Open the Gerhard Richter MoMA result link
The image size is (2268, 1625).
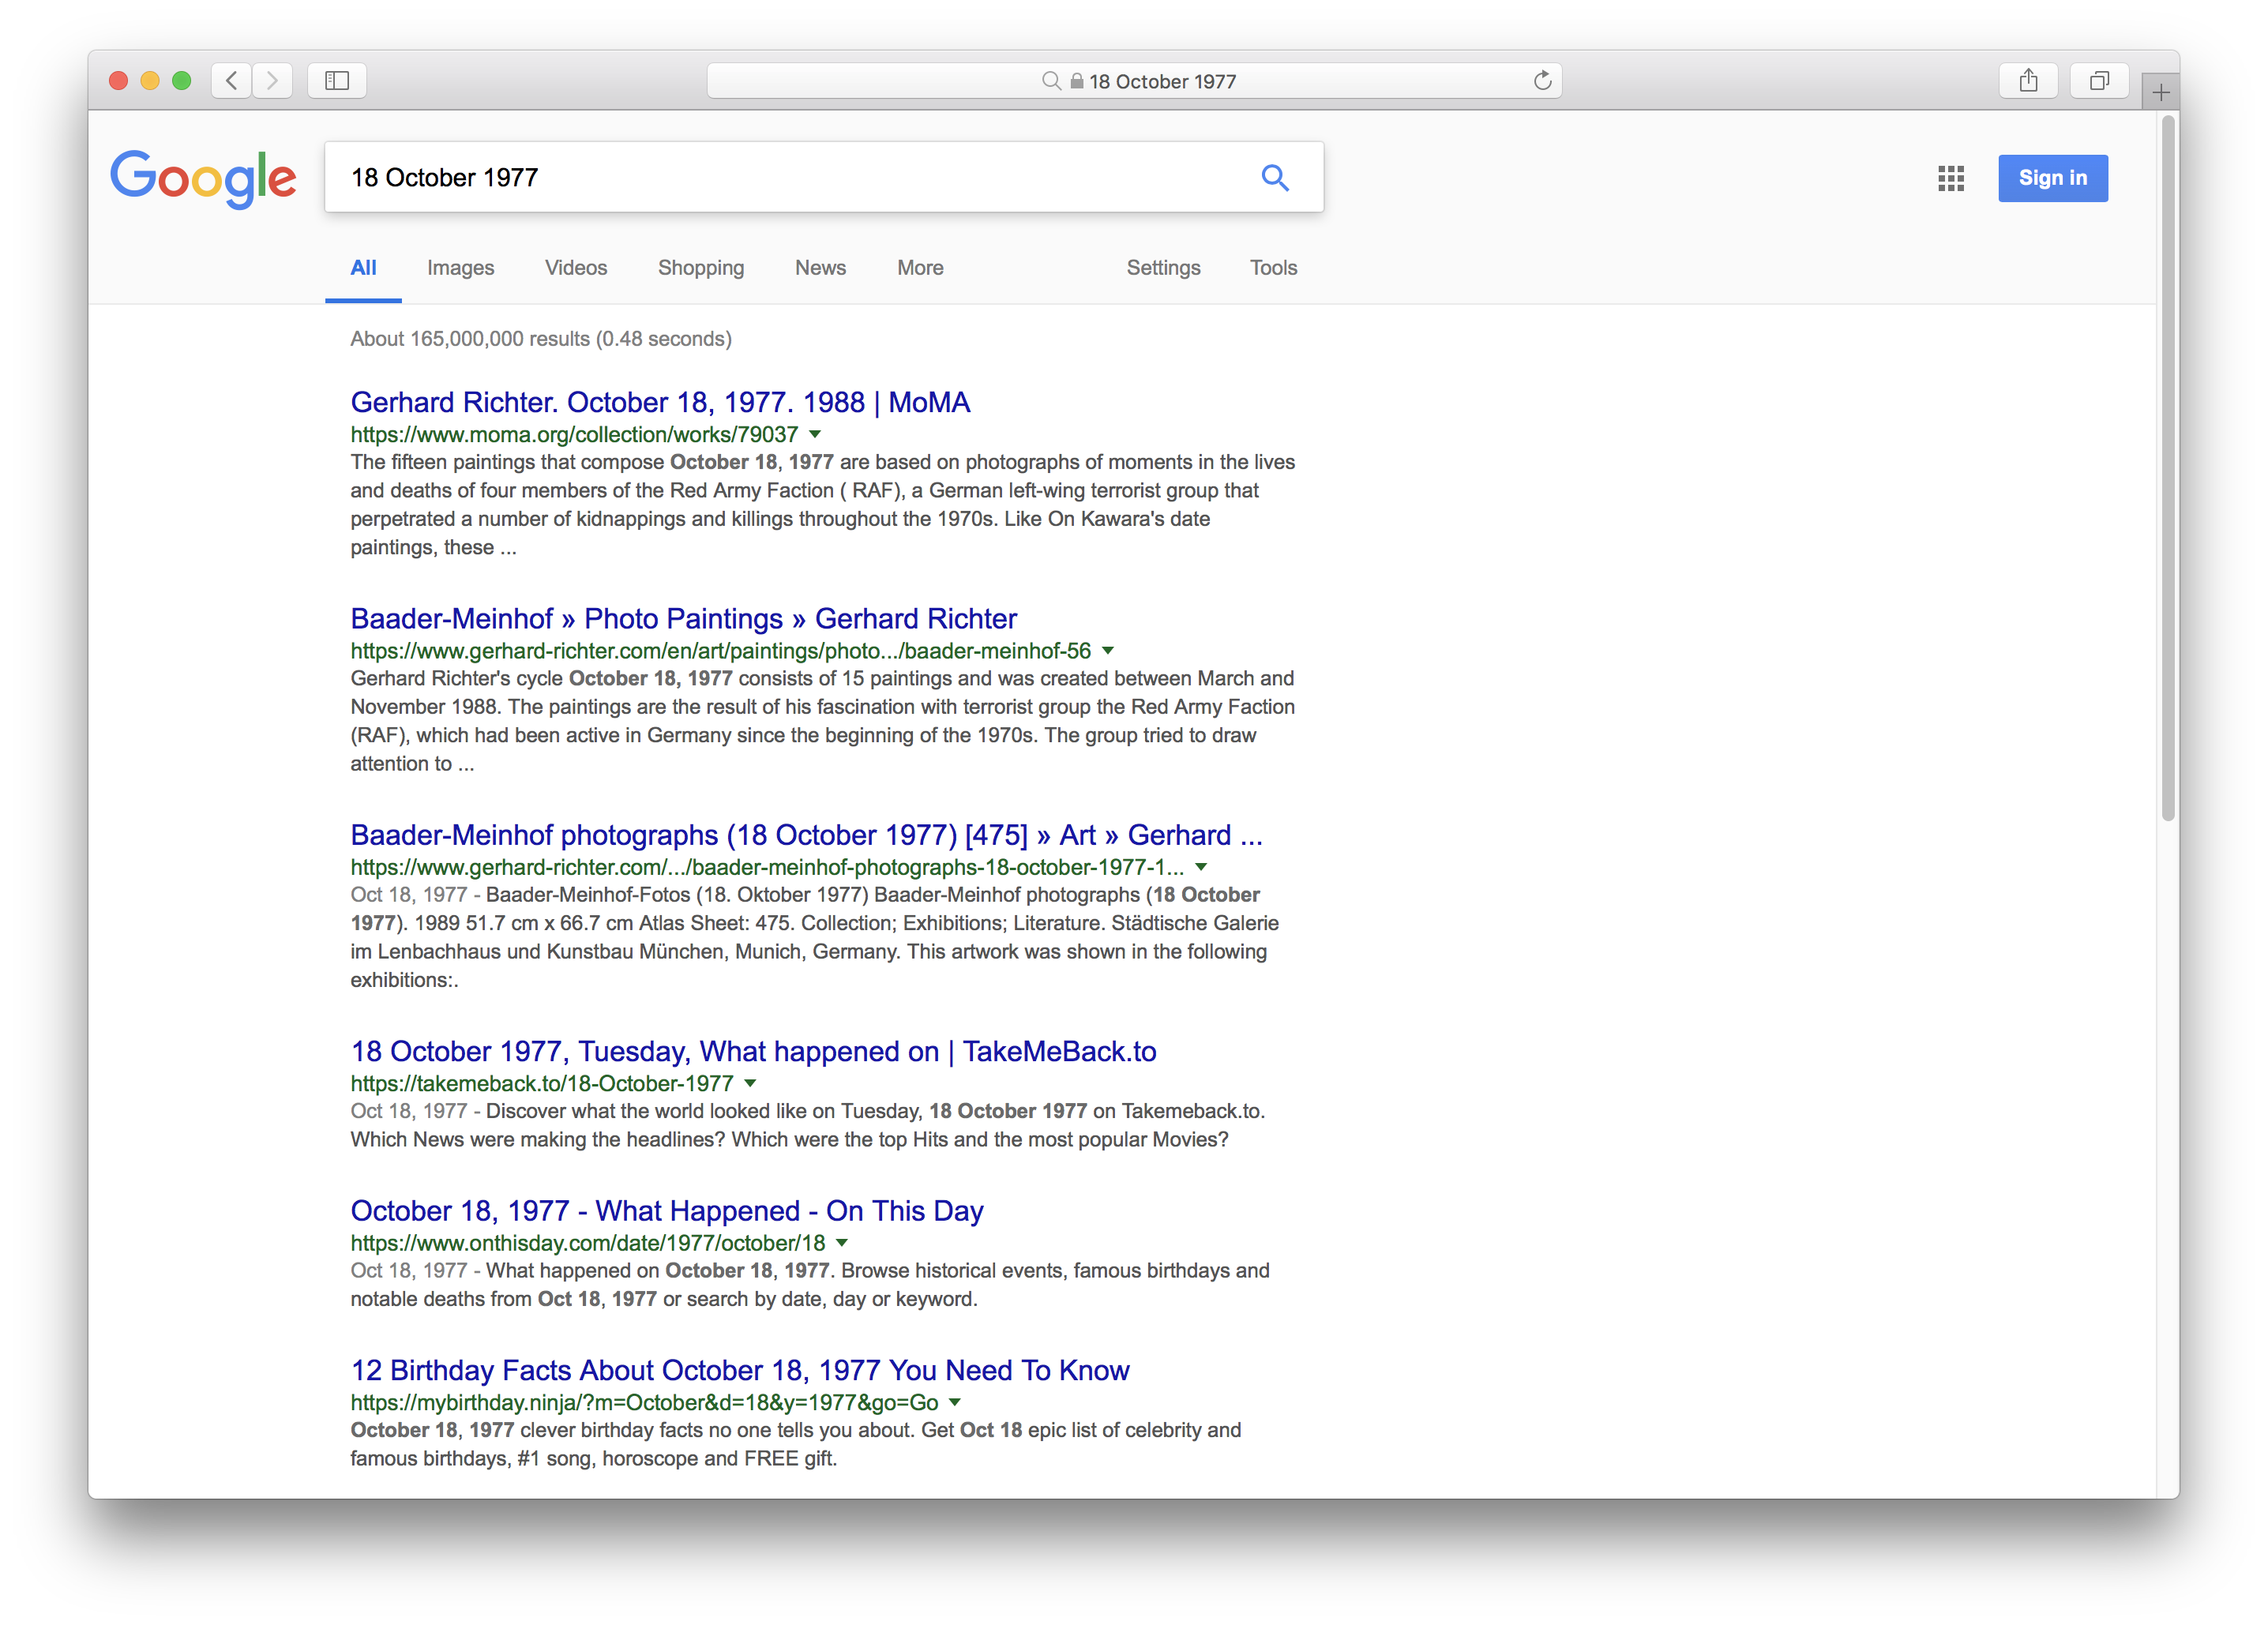pyautogui.click(x=660, y=402)
